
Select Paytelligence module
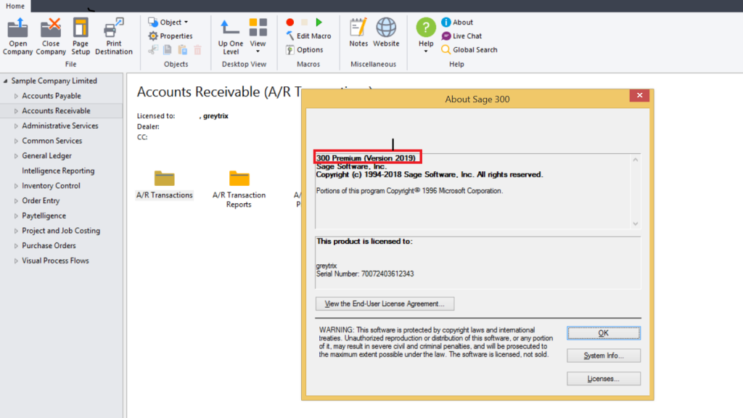point(44,216)
